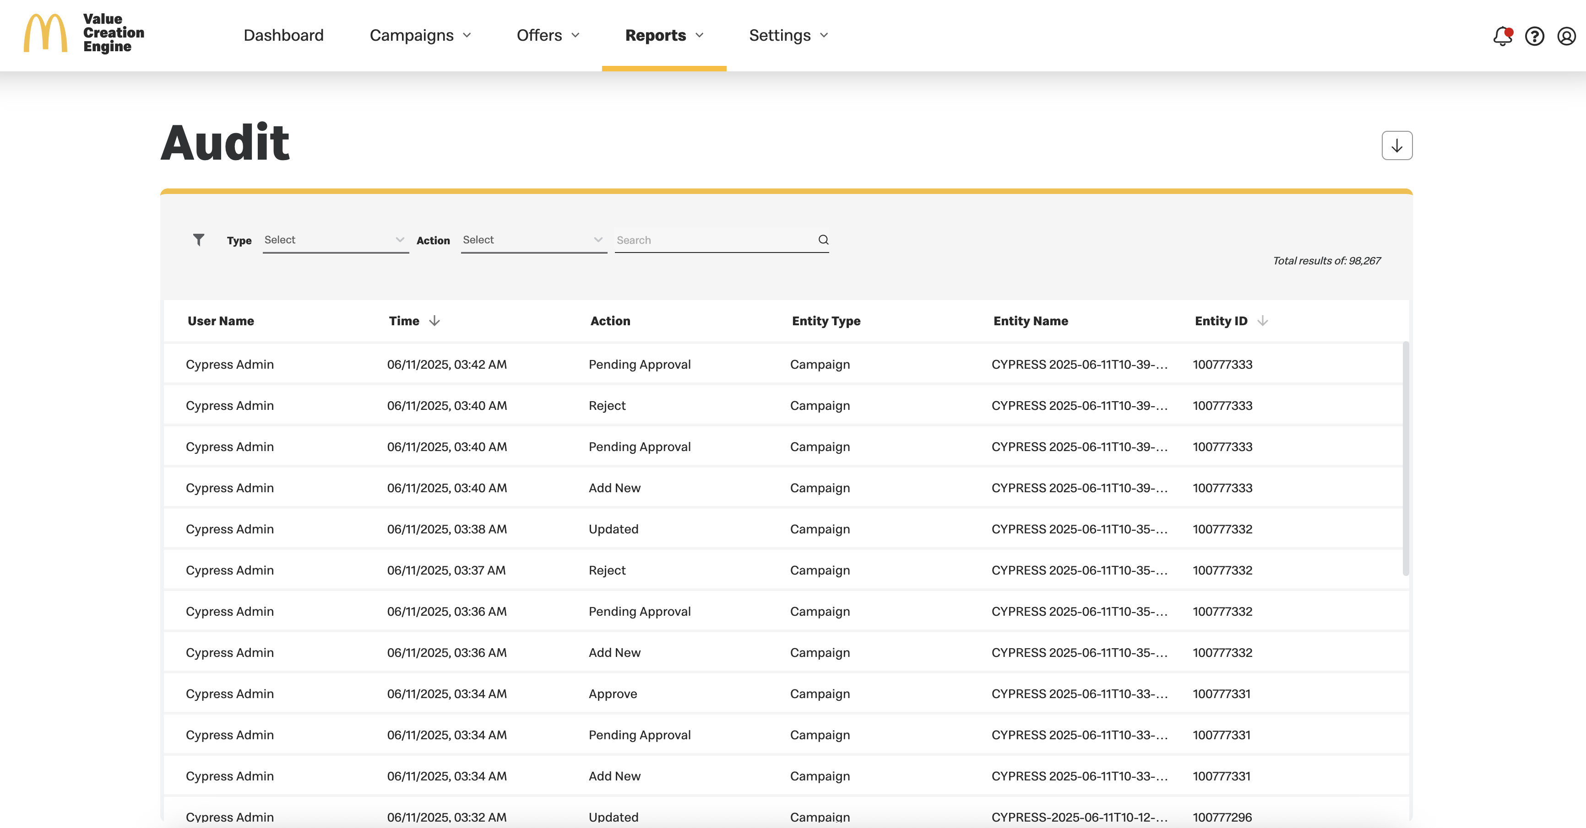The width and height of the screenshot is (1586, 828).
Task: Click the Entity Type column header
Action: (x=826, y=321)
